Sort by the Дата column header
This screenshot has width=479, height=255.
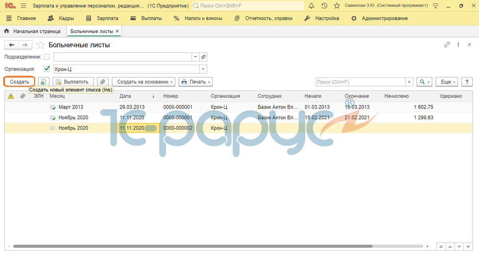point(138,96)
